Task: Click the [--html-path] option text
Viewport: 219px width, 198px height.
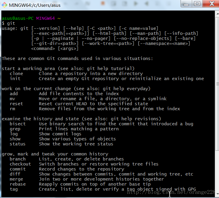Action: pos(109,33)
